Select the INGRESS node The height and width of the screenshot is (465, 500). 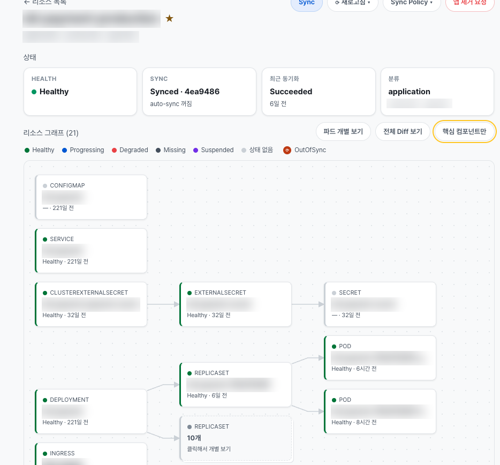coord(91,454)
